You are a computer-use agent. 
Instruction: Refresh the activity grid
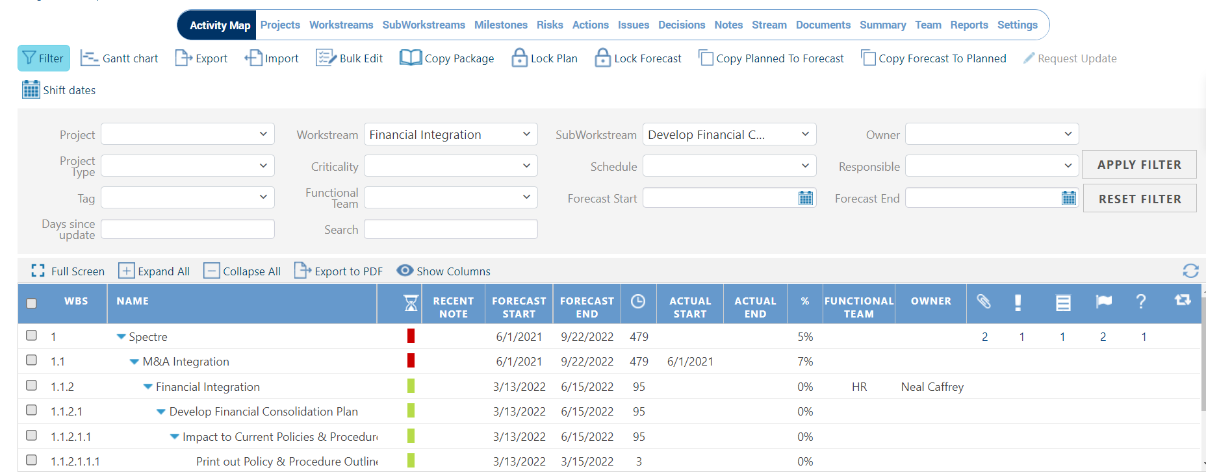pos(1190,271)
